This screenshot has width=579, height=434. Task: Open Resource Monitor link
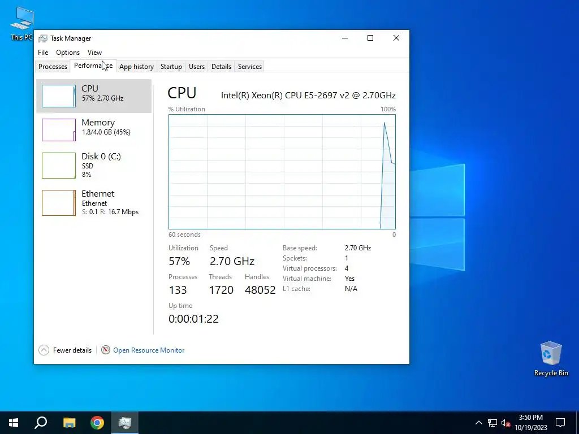coord(149,350)
